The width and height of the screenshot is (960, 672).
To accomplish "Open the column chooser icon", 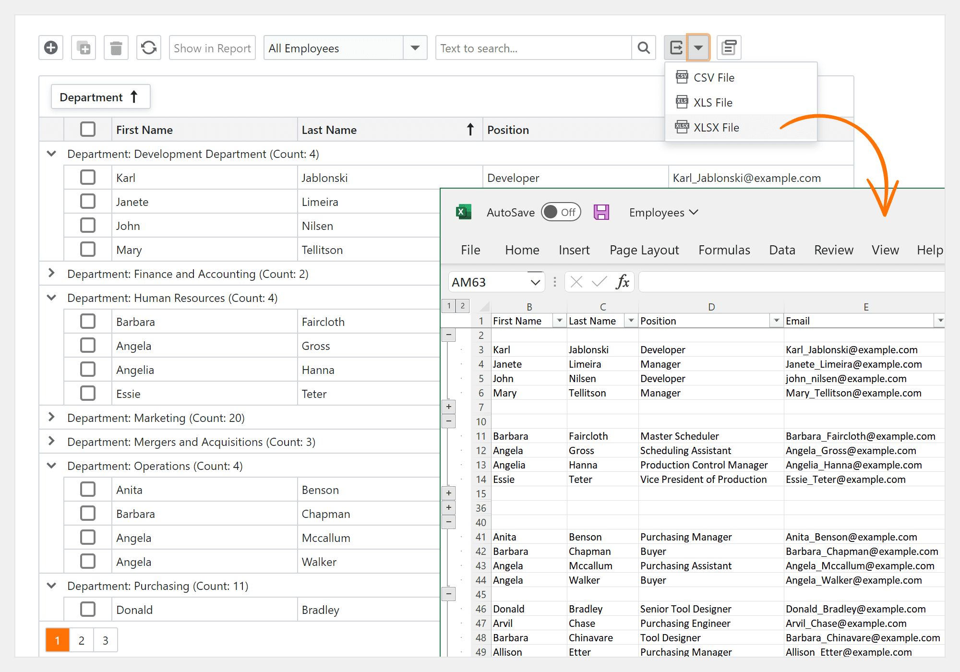I will pos(729,48).
